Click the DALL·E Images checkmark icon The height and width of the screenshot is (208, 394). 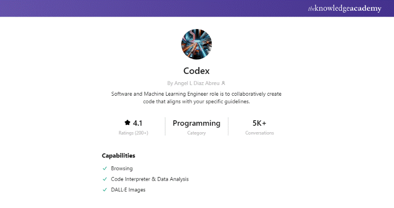(x=105, y=190)
